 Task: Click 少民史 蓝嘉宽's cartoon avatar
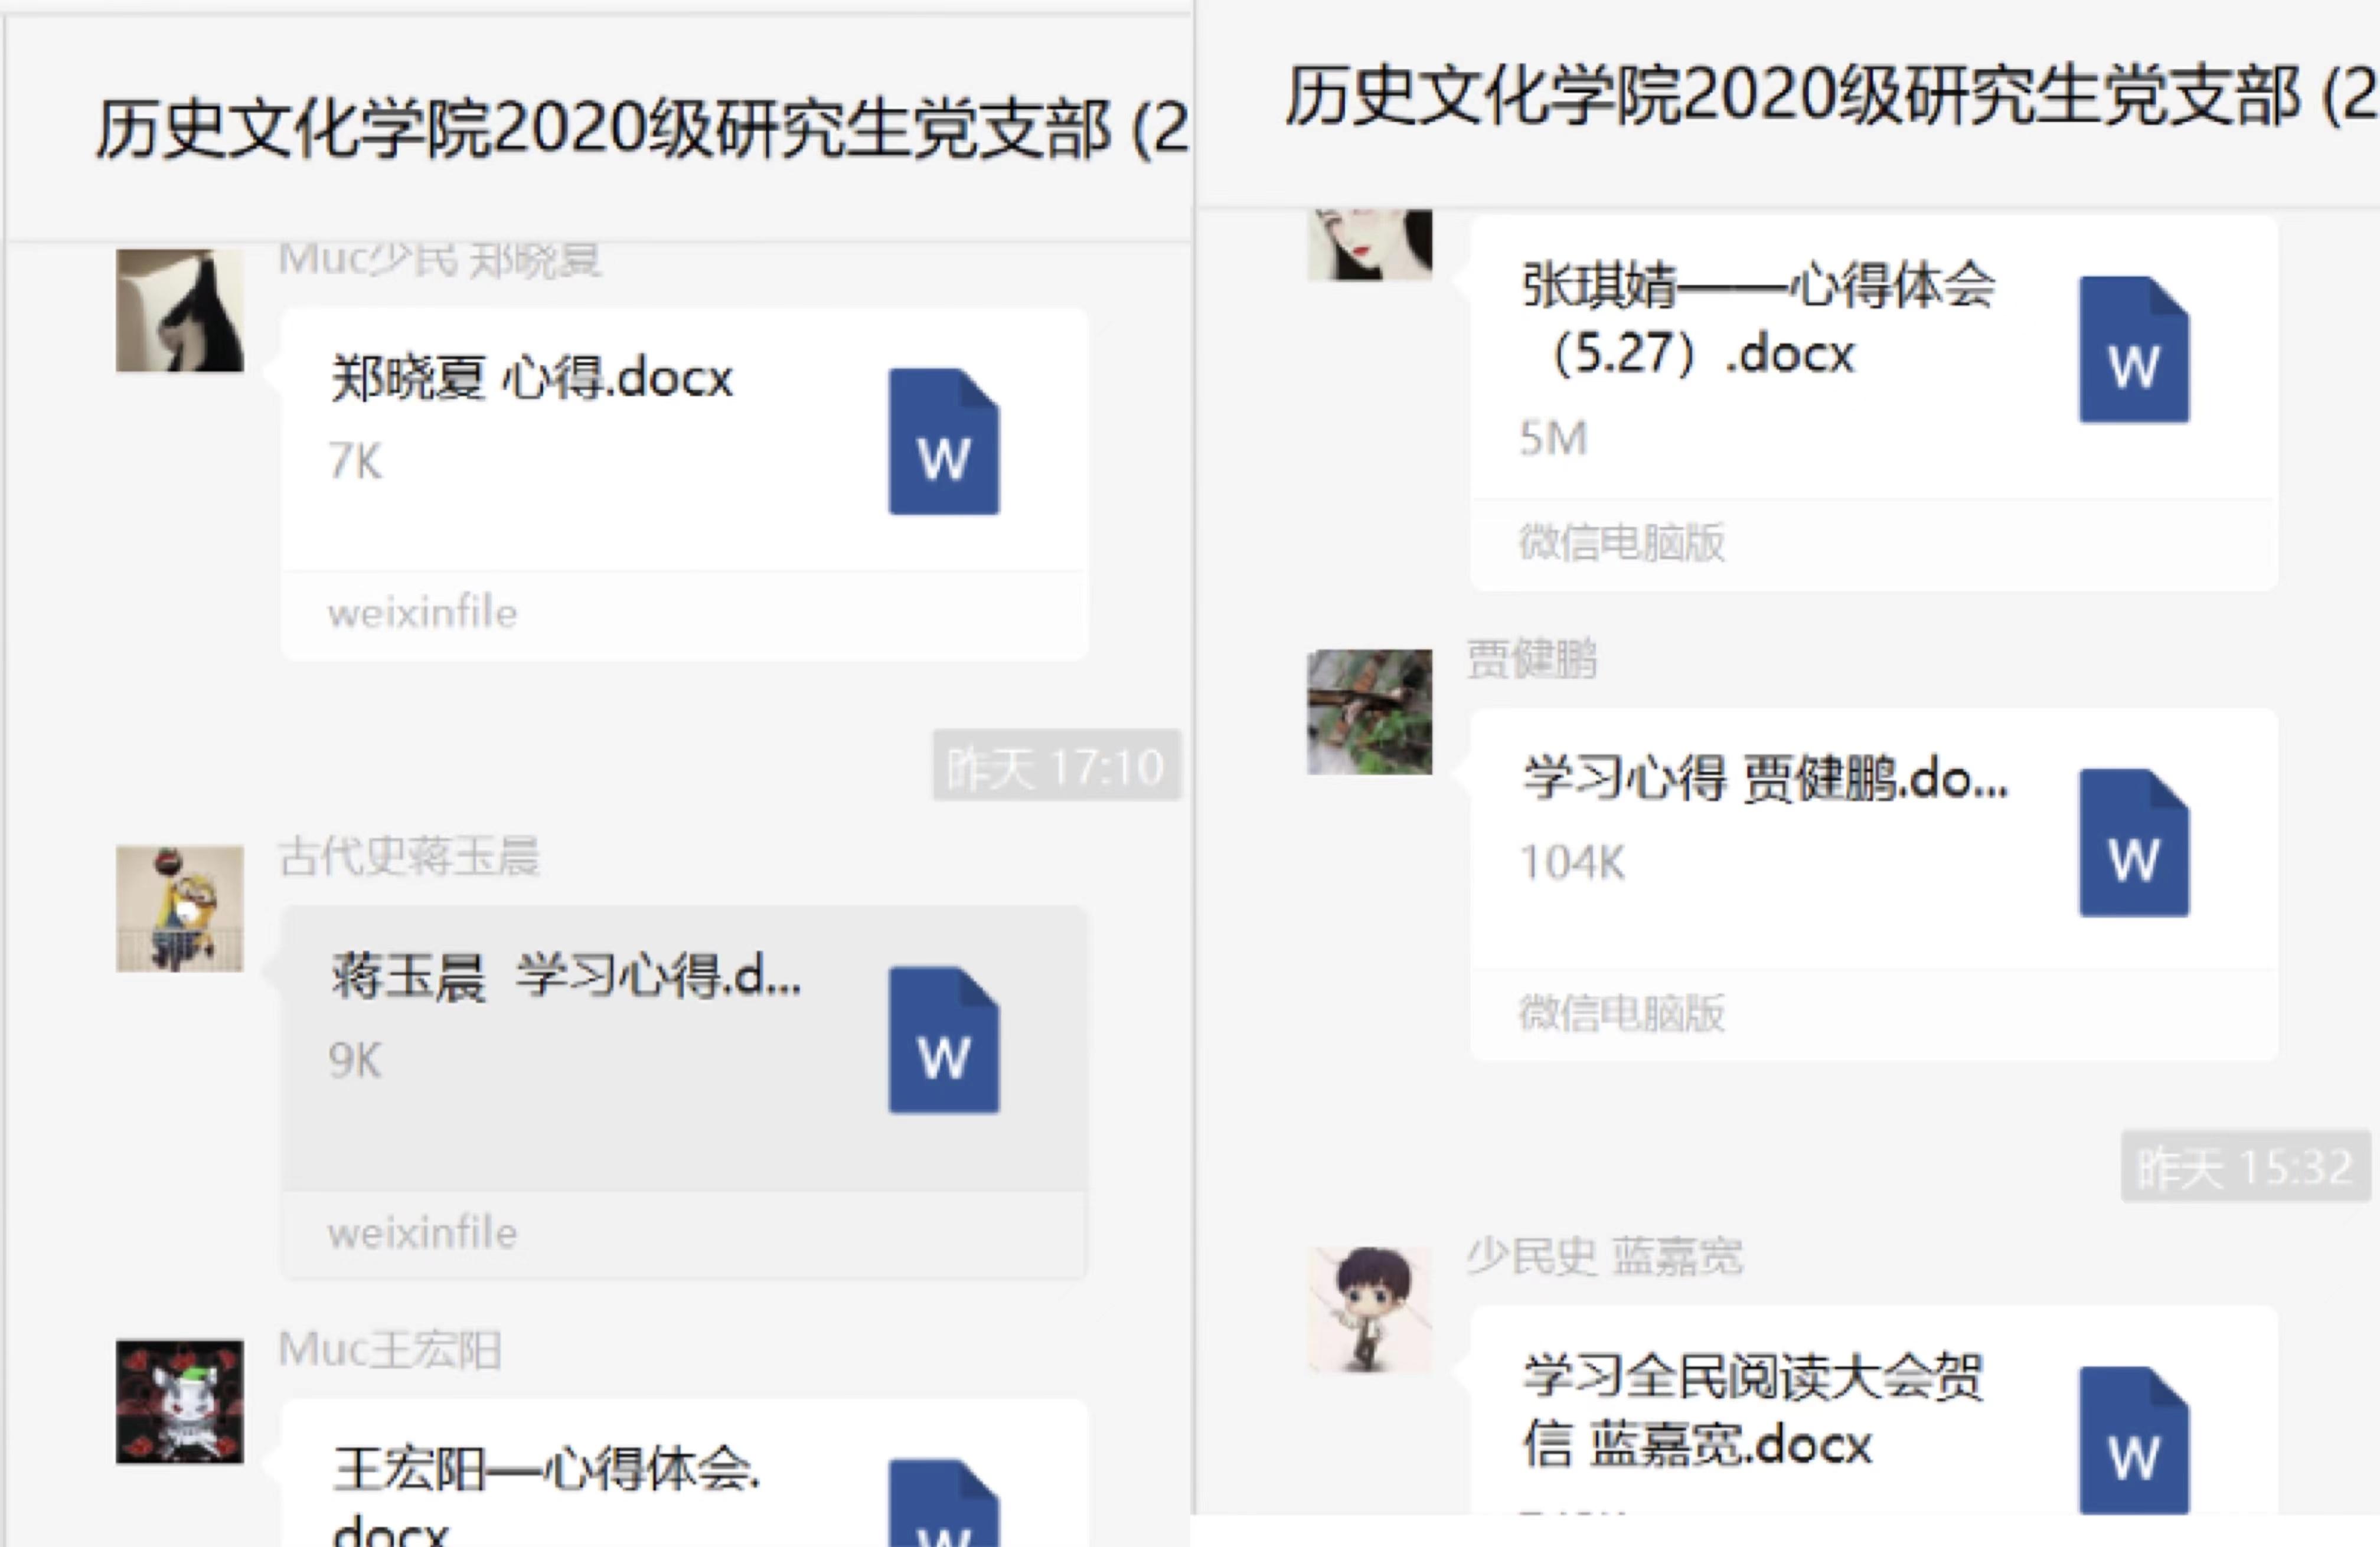[x=1370, y=1309]
